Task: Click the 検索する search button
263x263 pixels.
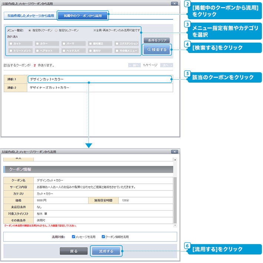Action: click(157, 49)
